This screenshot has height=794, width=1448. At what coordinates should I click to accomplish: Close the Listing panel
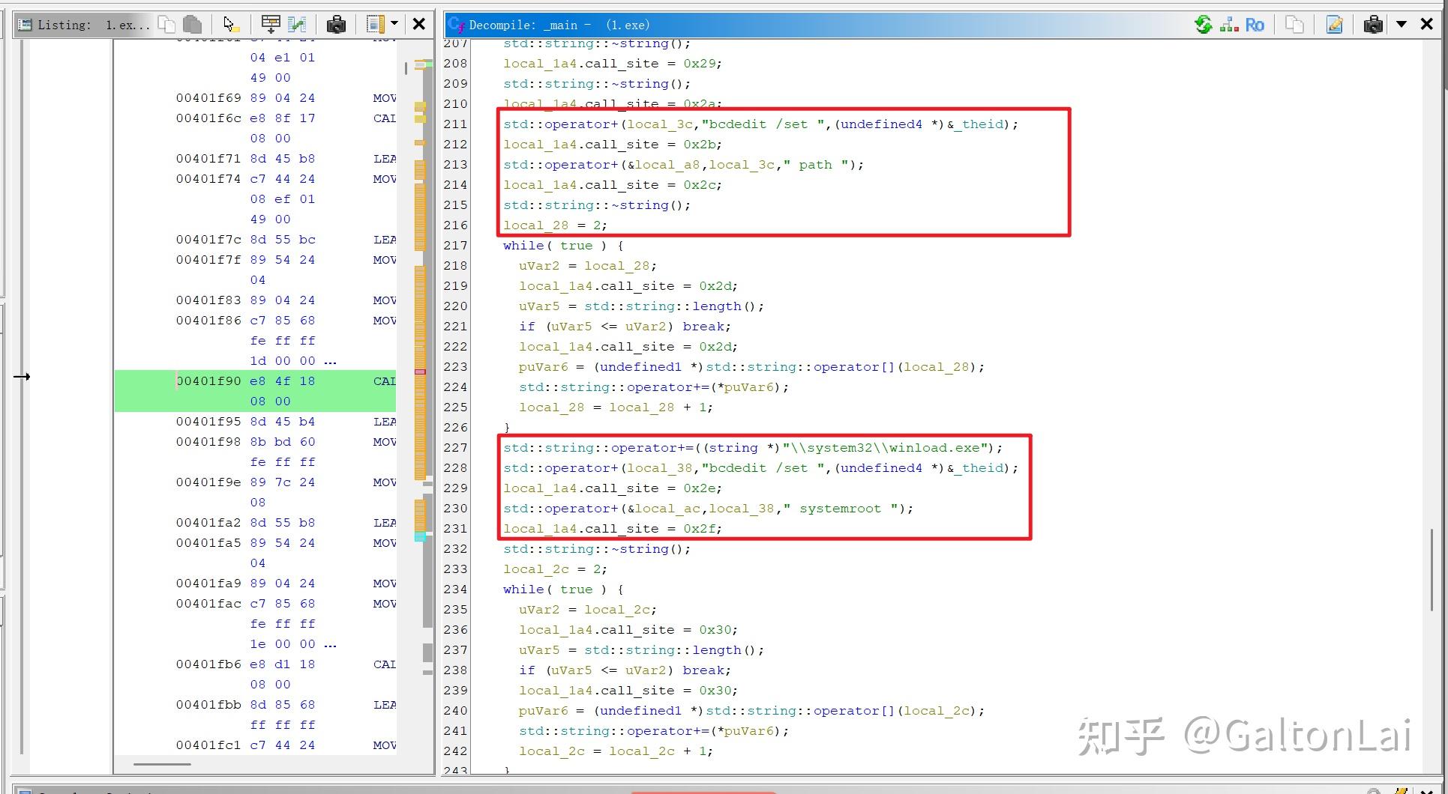click(x=419, y=25)
